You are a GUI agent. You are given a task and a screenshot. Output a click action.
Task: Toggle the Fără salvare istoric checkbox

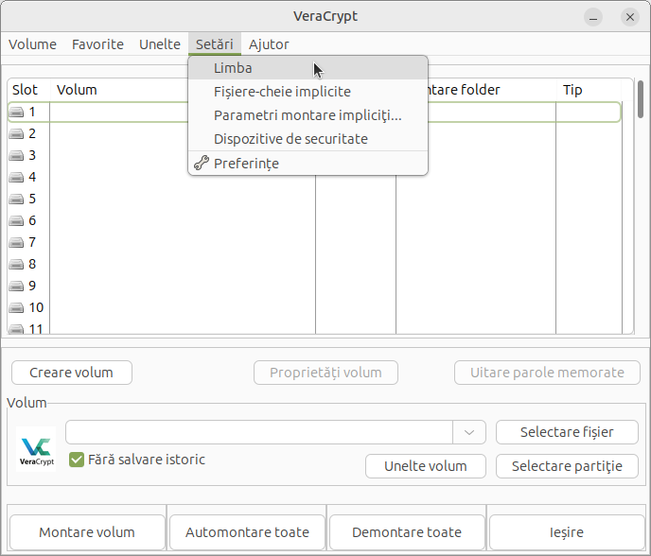pyautogui.click(x=78, y=460)
